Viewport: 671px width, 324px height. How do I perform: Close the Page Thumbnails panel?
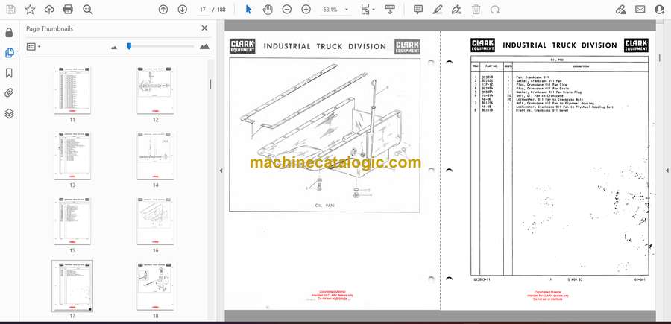tap(204, 28)
